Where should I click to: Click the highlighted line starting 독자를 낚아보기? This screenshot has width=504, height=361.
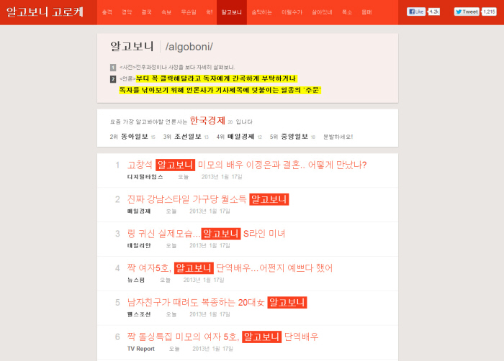coord(220,90)
